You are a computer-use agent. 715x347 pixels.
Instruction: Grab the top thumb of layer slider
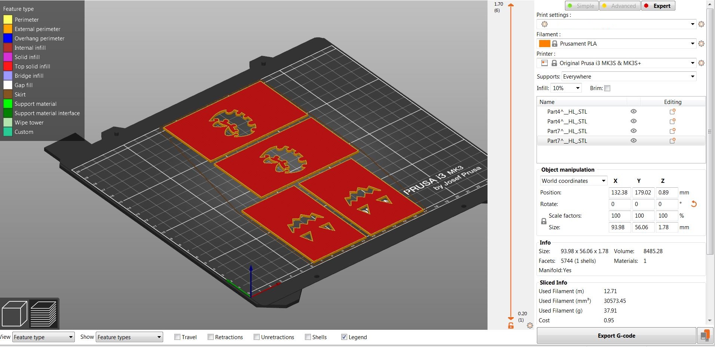[511, 5]
